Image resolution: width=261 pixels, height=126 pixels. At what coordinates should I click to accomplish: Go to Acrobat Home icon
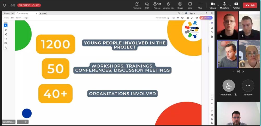13,13
